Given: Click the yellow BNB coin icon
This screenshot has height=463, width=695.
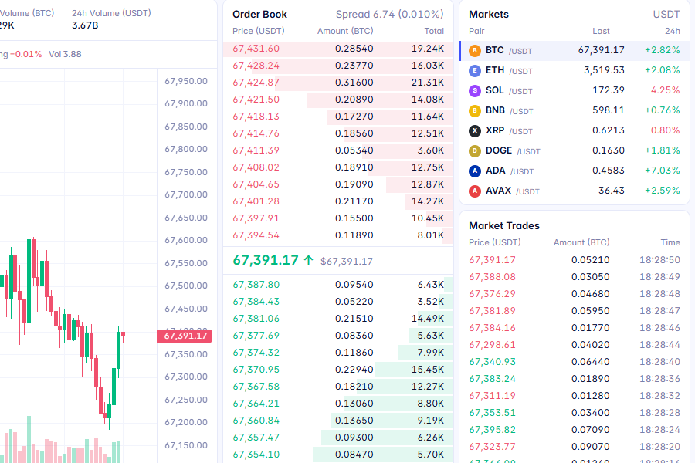Looking at the screenshot, I should (475, 111).
